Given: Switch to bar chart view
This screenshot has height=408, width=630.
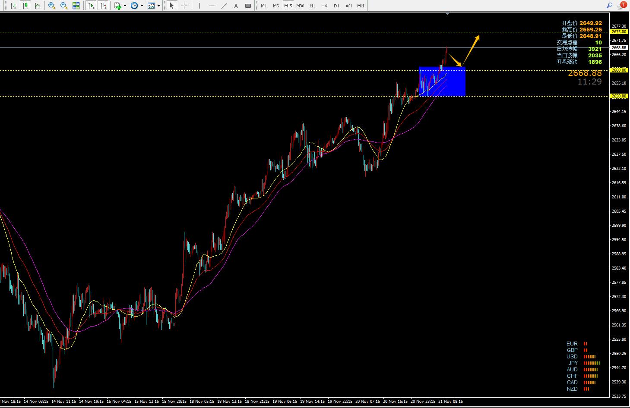Looking at the screenshot, I should coord(13,6).
